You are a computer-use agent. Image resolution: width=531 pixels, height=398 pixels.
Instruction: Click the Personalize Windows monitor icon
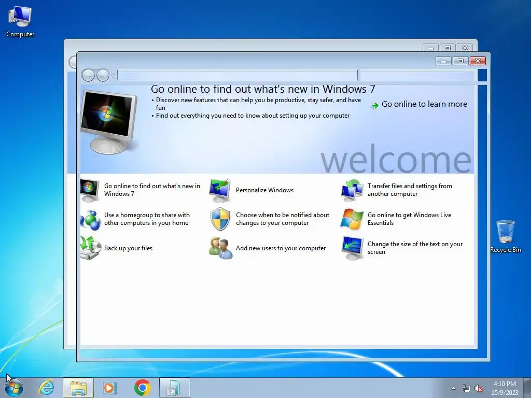(x=220, y=190)
